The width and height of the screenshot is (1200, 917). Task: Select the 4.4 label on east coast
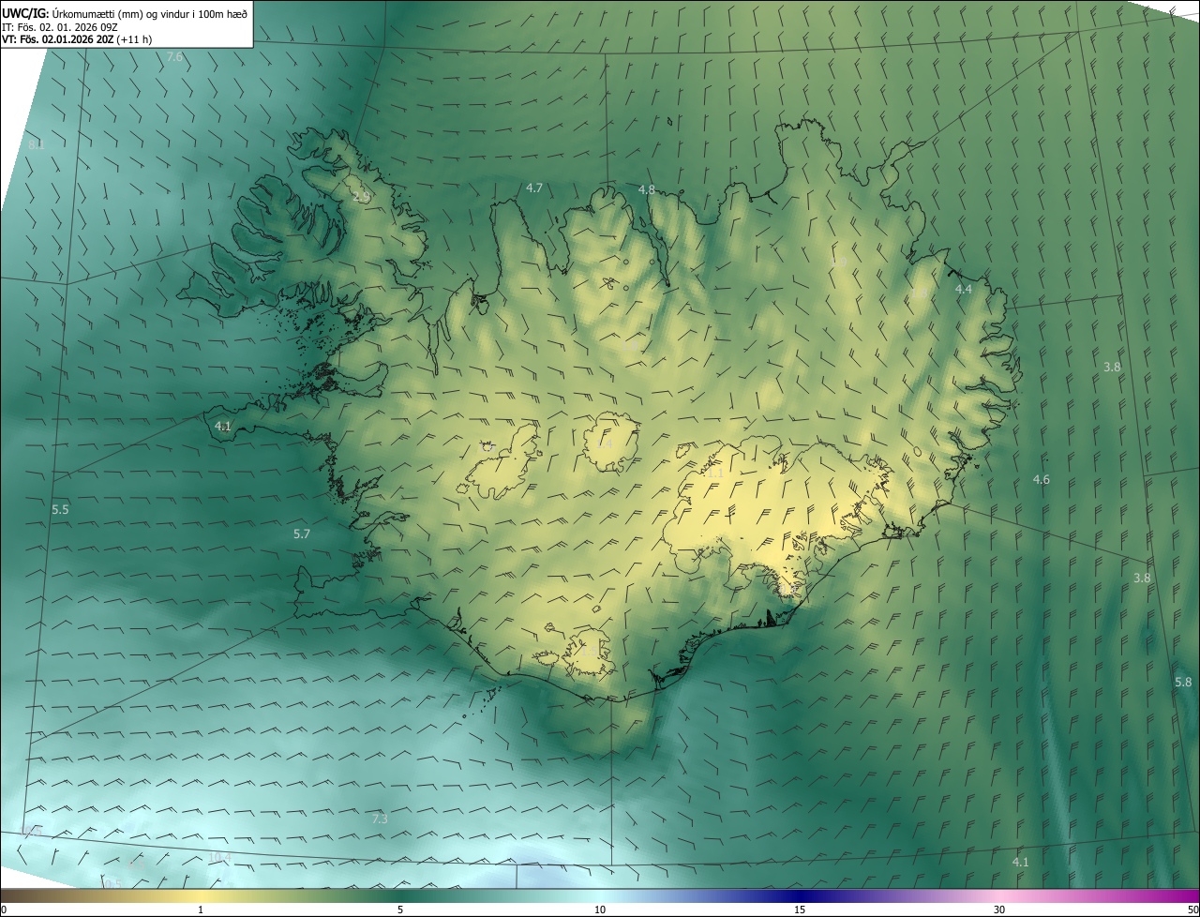[964, 290]
